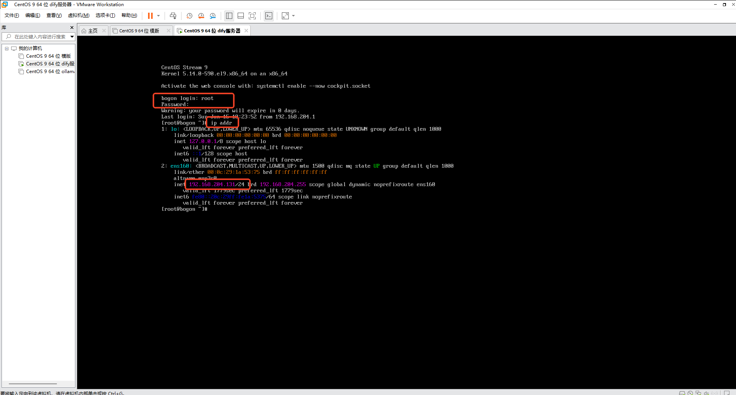Click the home icon on the 主页 tab
The image size is (736, 395).
pos(84,31)
